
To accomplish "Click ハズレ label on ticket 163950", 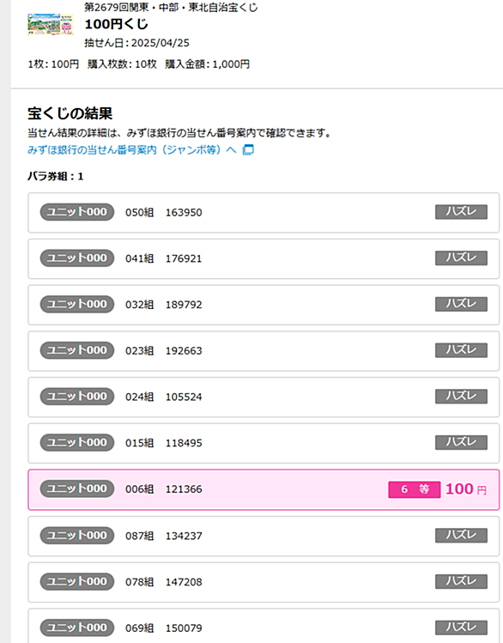I will click(461, 212).
